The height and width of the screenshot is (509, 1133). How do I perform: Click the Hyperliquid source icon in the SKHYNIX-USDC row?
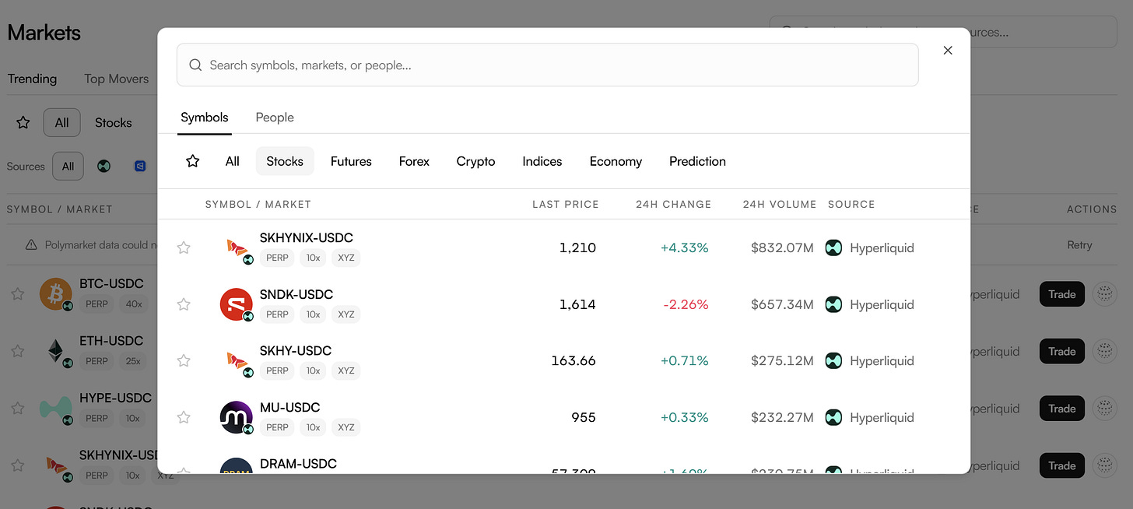pos(833,247)
